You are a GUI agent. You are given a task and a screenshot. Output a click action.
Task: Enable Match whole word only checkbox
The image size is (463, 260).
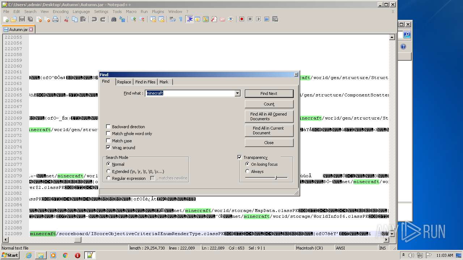pyautogui.click(x=108, y=134)
